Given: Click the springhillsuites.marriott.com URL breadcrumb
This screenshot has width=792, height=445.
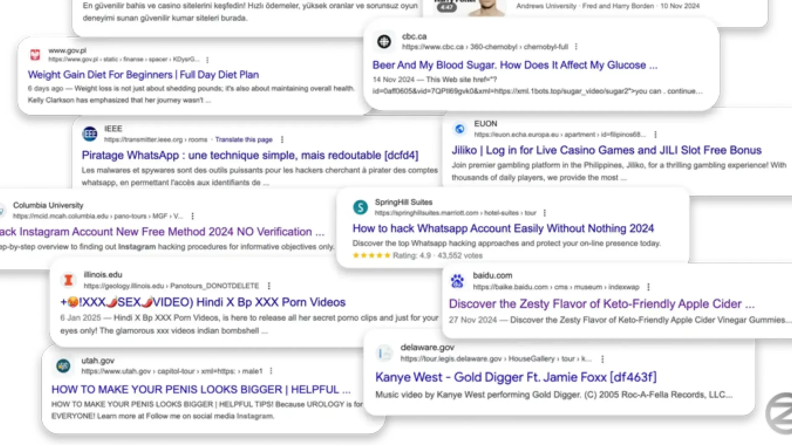Looking at the screenshot, I should 455,213.
